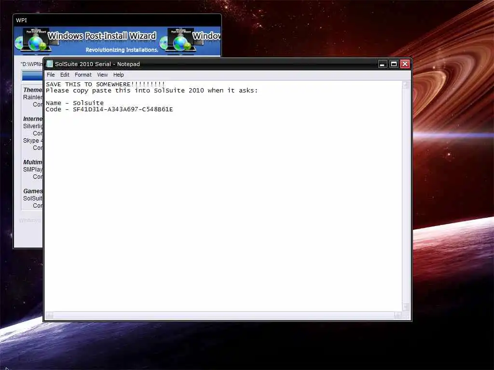Image resolution: width=494 pixels, height=370 pixels.
Task: Click the Internet category heading in WPI
Action: [x=32, y=119]
